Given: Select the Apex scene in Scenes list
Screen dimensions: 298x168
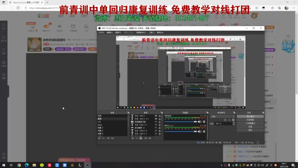Looking at the screenshot, I should [x=112, y=125].
